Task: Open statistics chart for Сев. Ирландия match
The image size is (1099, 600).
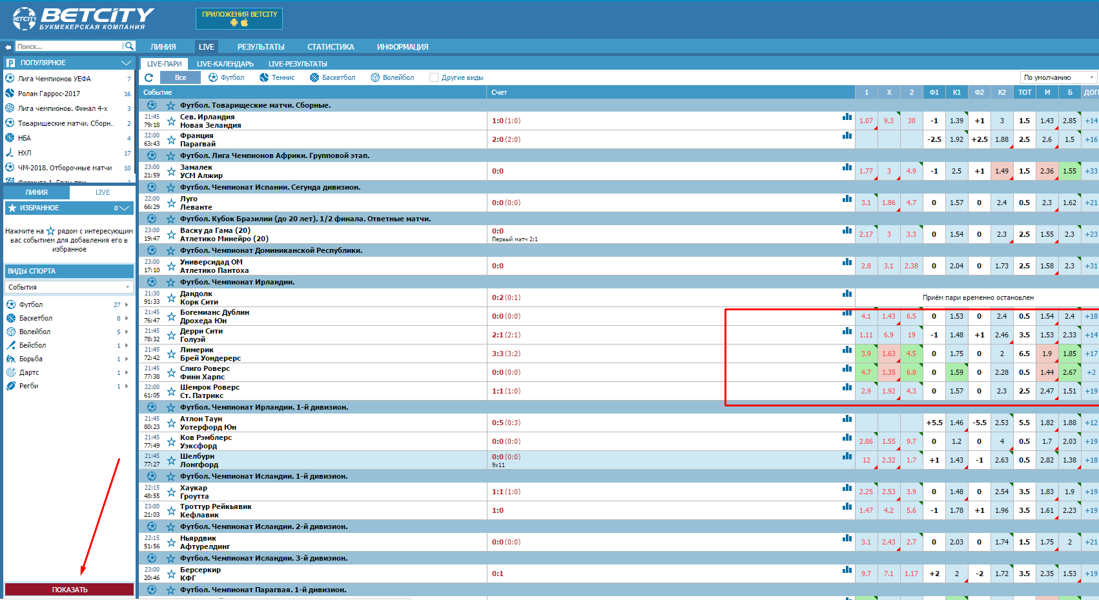Action: 847,117
